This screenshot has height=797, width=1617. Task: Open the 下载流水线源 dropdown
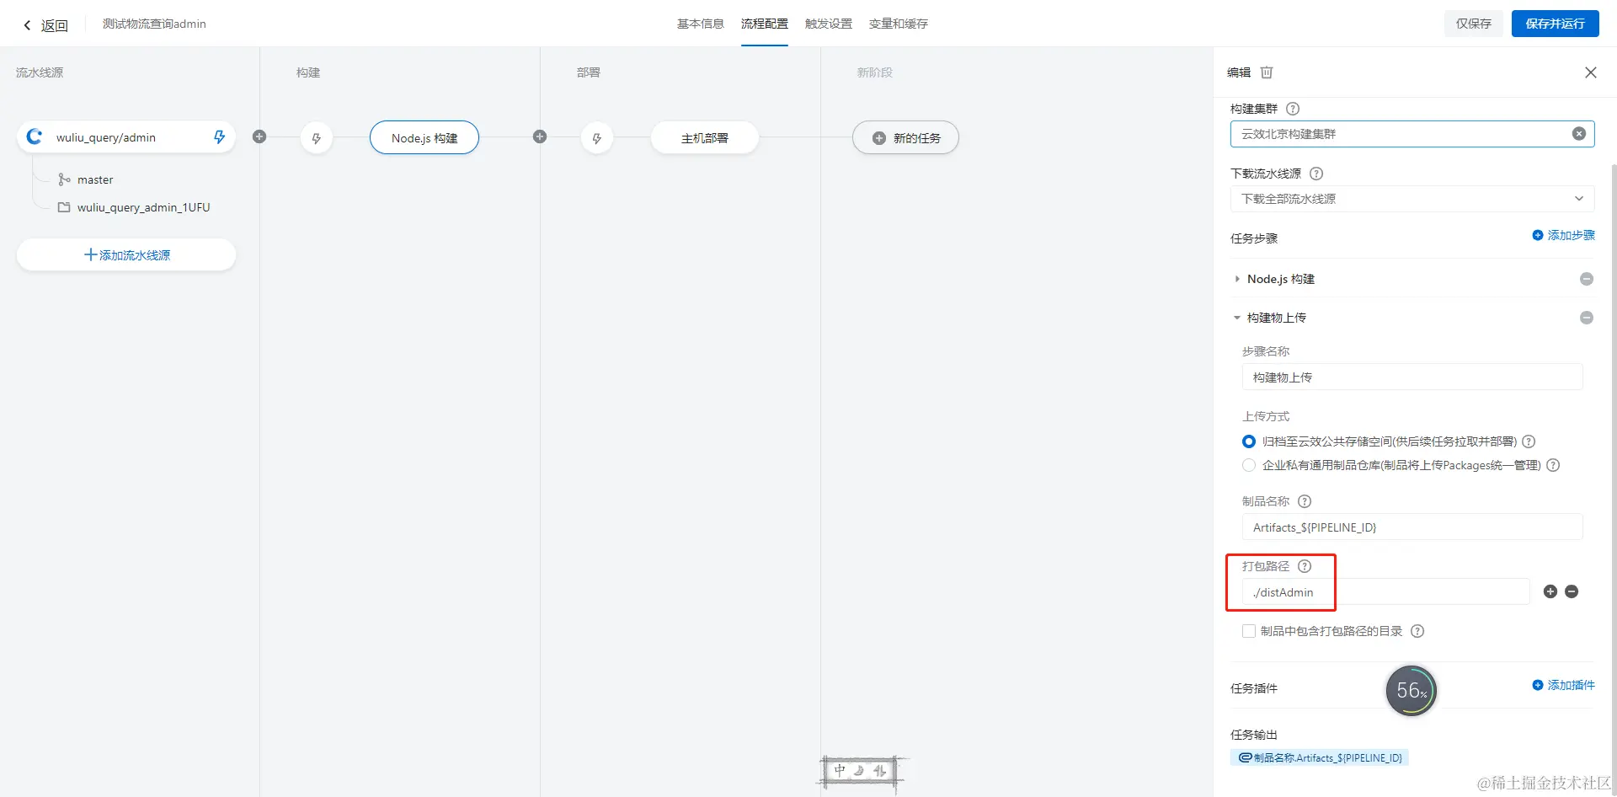1412,199
